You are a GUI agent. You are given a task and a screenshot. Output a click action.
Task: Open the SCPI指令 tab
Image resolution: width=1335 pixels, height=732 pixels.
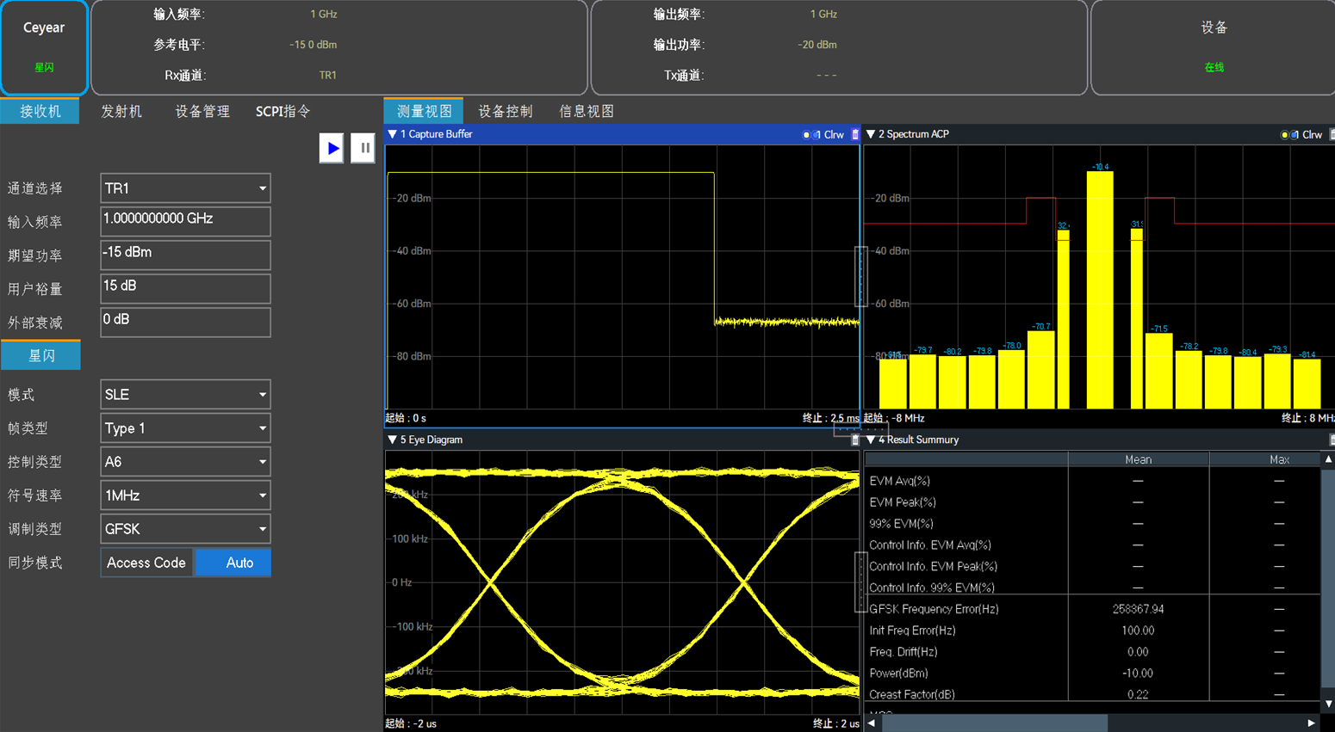pyautogui.click(x=283, y=111)
